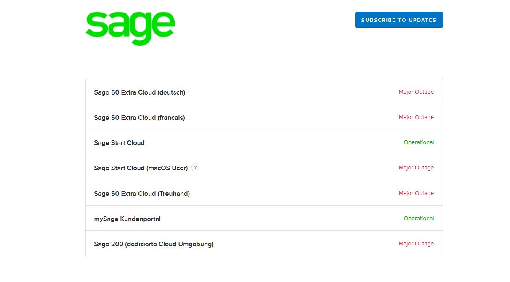Click the Sage Start Cloud component name
Viewport: 510px width, 282px height.
(x=119, y=143)
